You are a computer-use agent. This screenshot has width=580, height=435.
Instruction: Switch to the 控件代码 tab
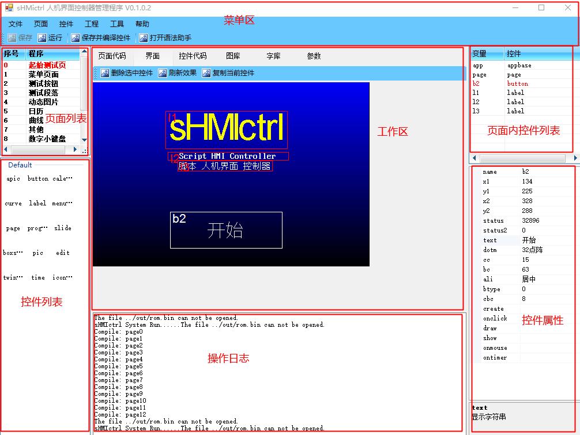193,56
